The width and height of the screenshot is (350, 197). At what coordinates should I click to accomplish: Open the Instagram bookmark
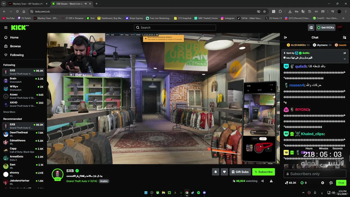click(227, 18)
